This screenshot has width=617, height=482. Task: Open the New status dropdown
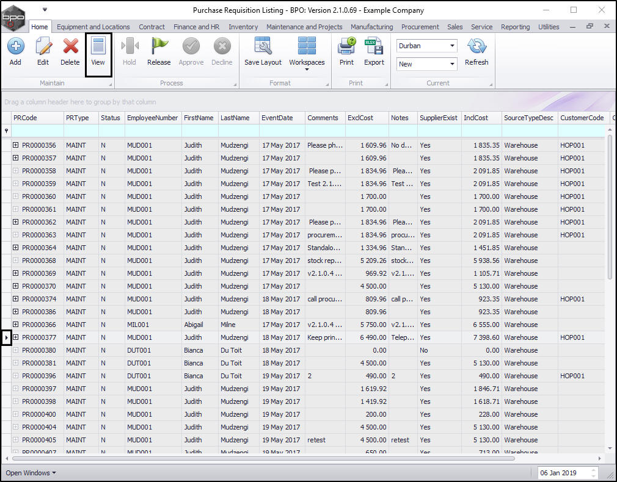pyautogui.click(x=453, y=63)
